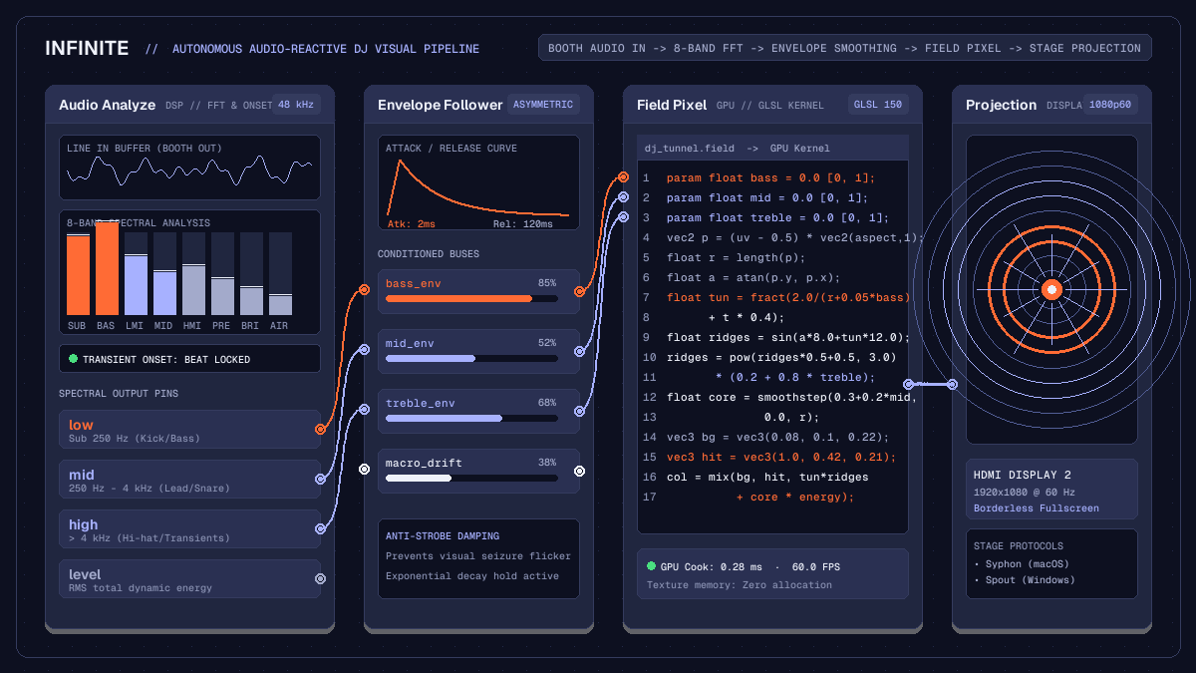1196x673 pixels.
Task: Click bass_env output port
Action: pyautogui.click(x=579, y=291)
